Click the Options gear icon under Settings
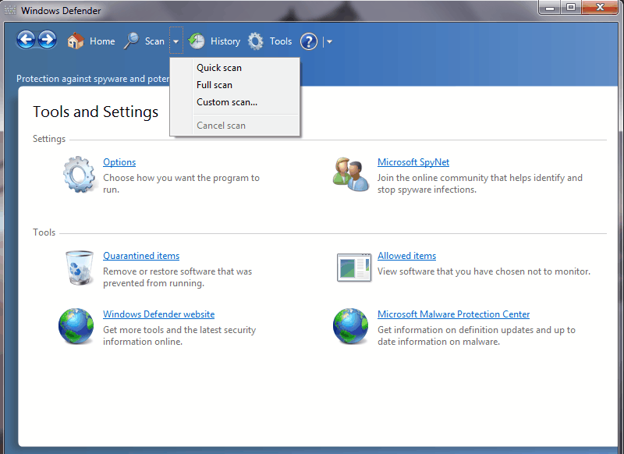The width and height of the screenshot is (624, 454). (80, 174)
